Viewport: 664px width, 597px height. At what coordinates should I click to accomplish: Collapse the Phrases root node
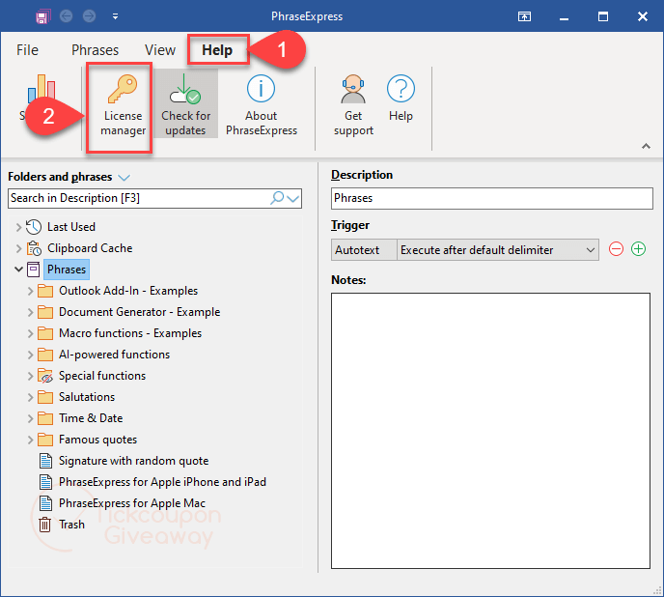(x=18, y=270)
